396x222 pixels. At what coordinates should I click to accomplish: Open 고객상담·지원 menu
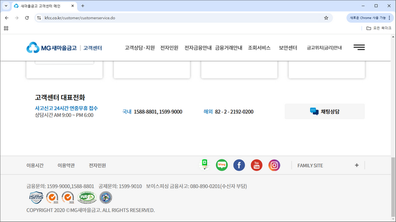point(140,47)
